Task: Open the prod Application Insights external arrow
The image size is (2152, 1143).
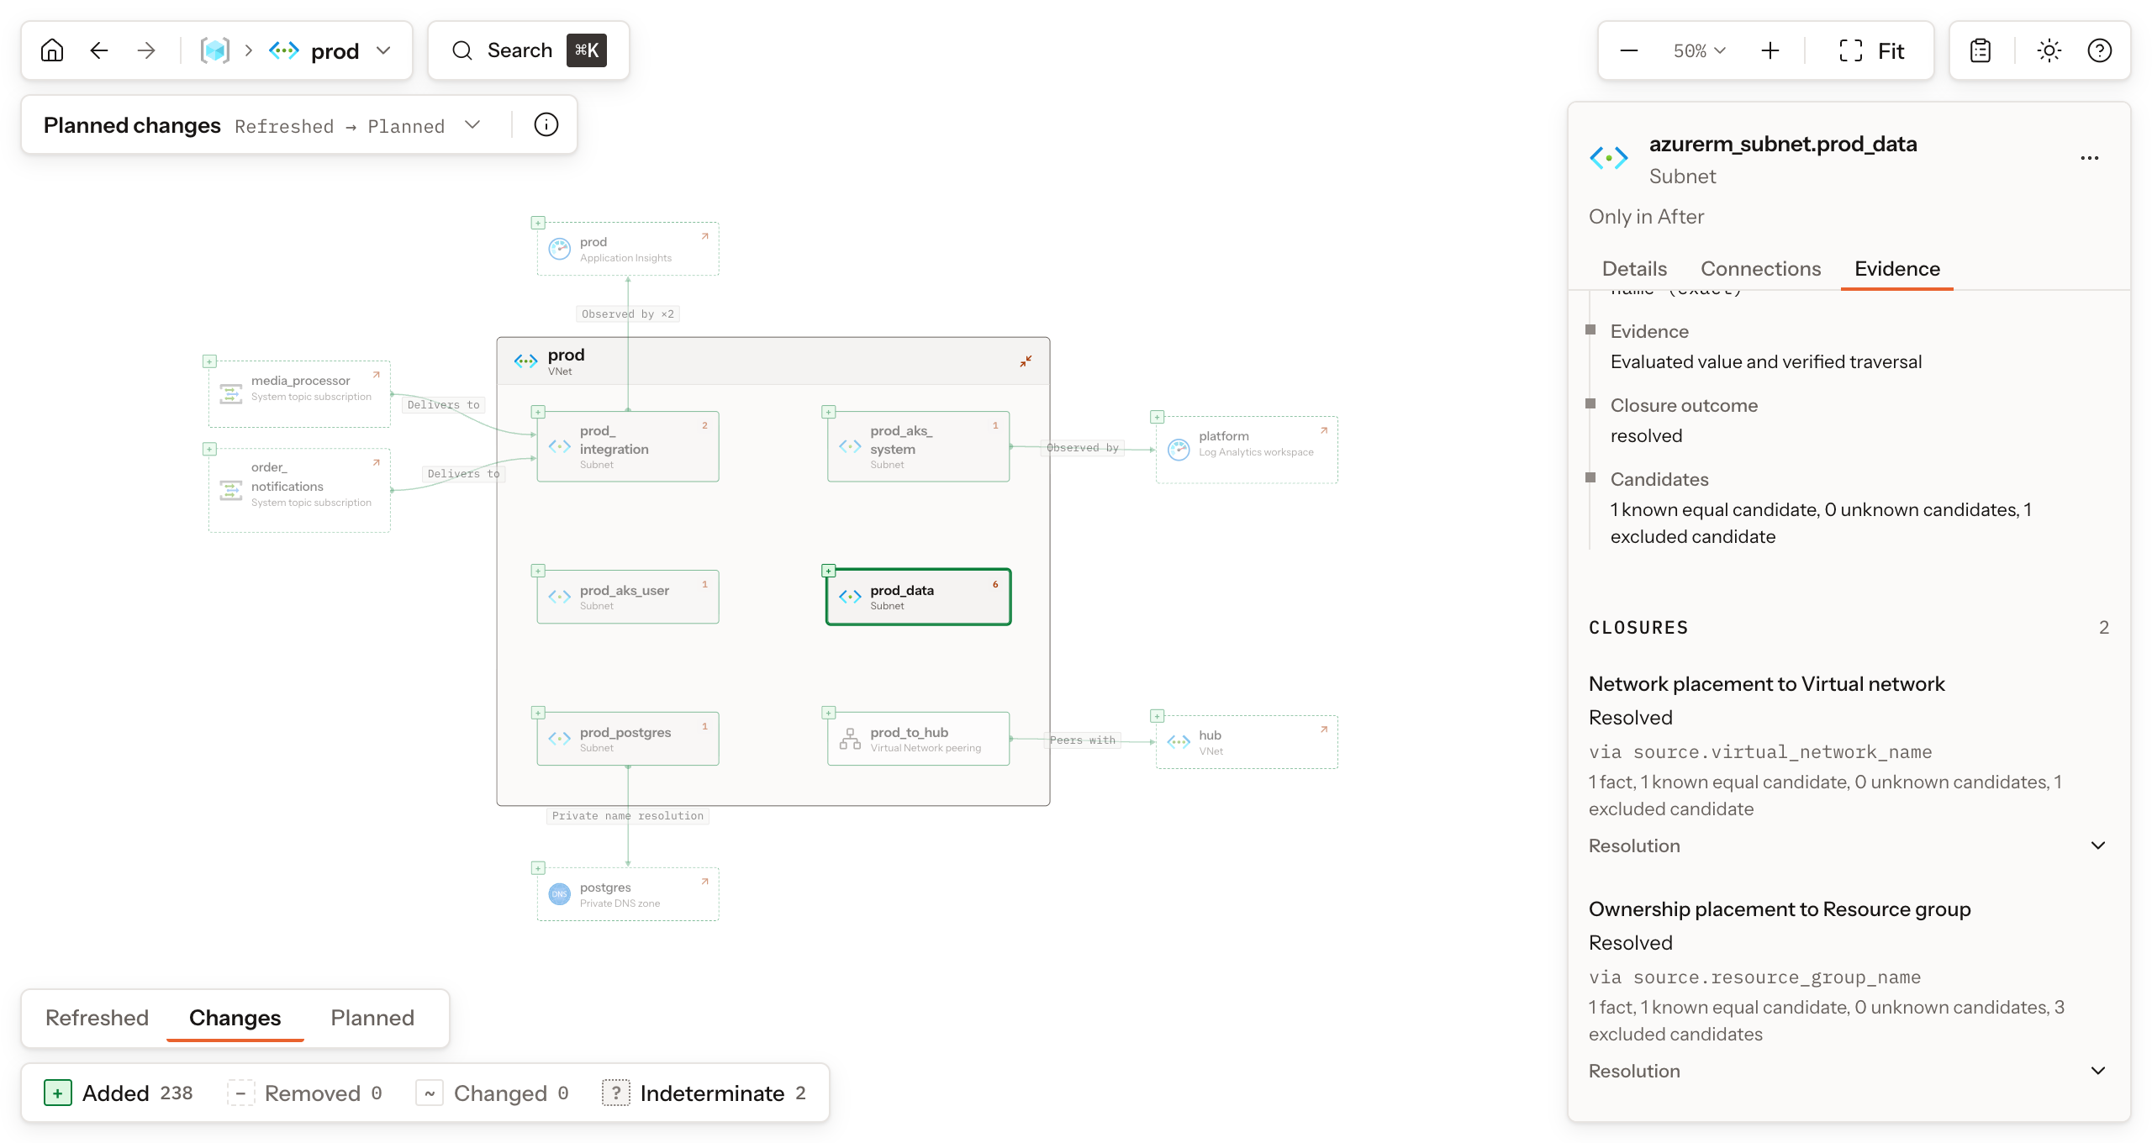Action: [705, 236]
